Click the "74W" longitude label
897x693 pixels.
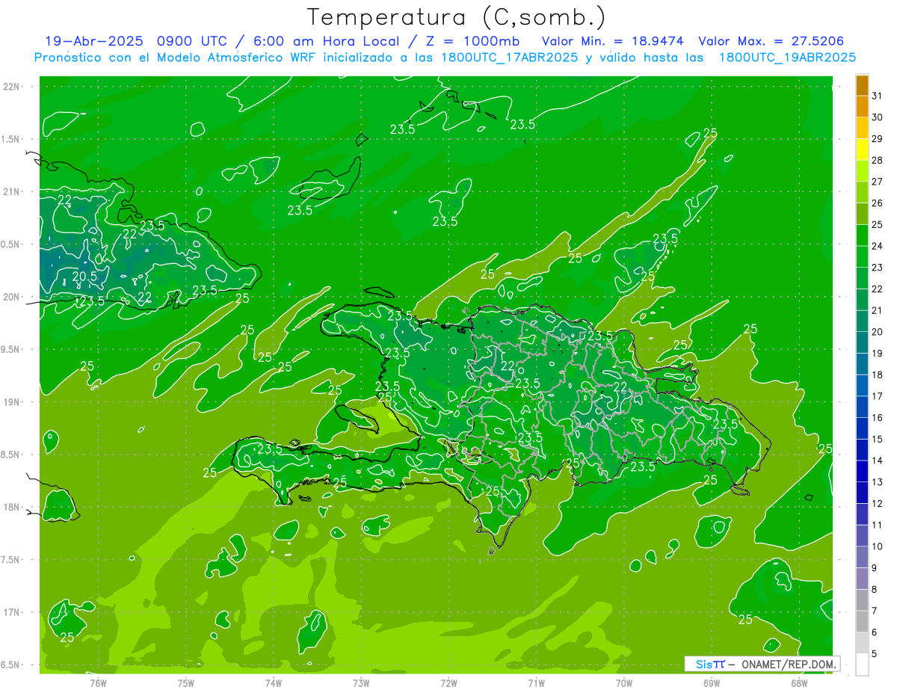[274, 683]
